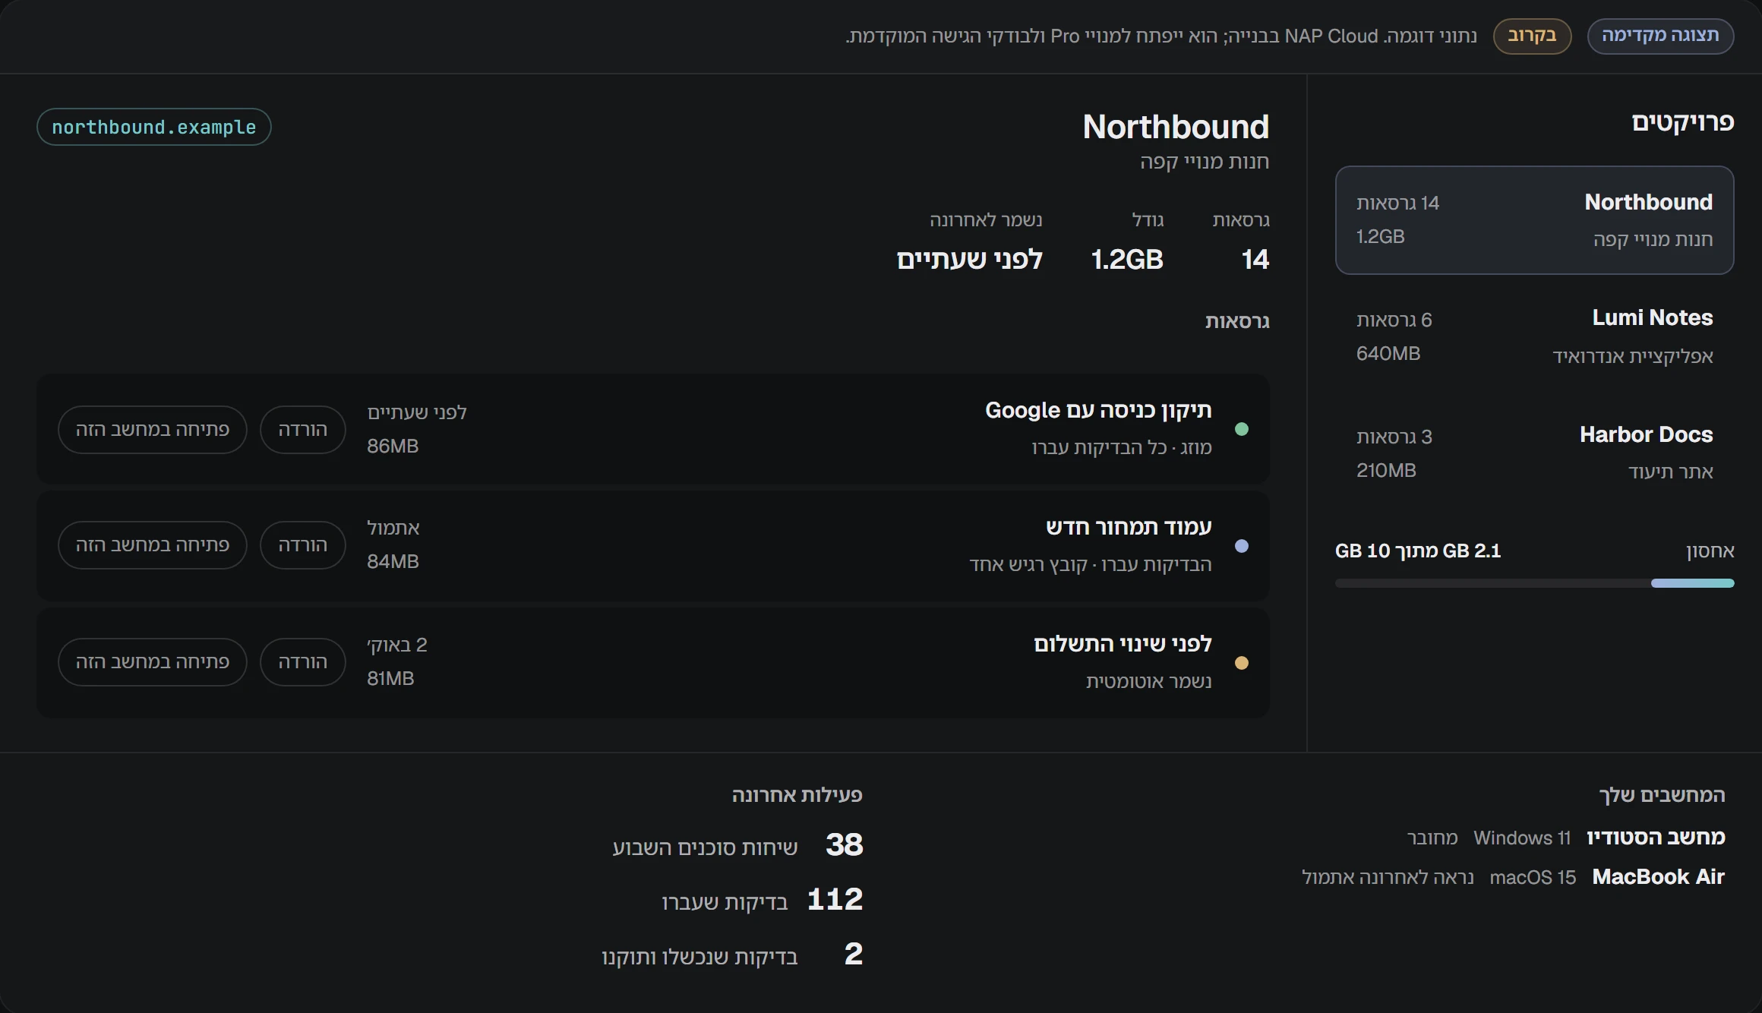This screenshot has width=1762, height=1013.
Task: Click the 'הבדיקות עברו · קובץ רגיש אחד' status text
Action: pos(1091,564)
